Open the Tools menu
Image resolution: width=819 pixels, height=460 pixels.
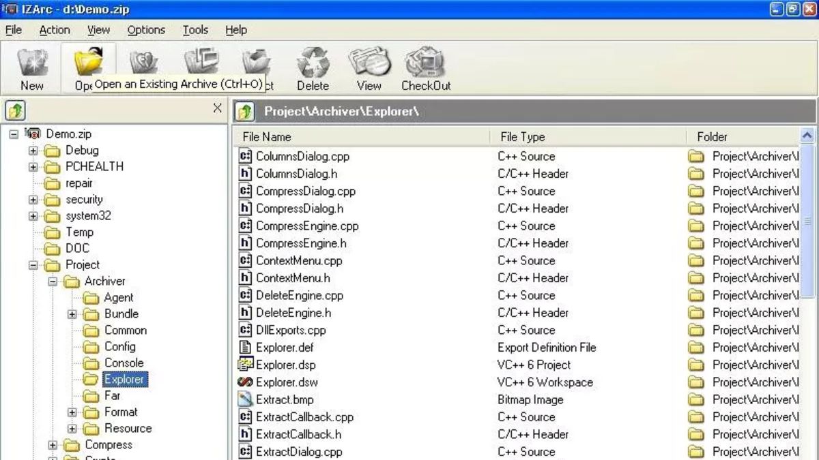click(x=195, y=30)
